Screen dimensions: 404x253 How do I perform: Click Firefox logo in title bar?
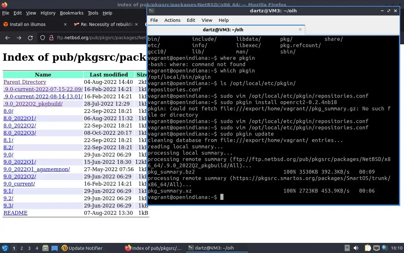(x=4, y=5)
